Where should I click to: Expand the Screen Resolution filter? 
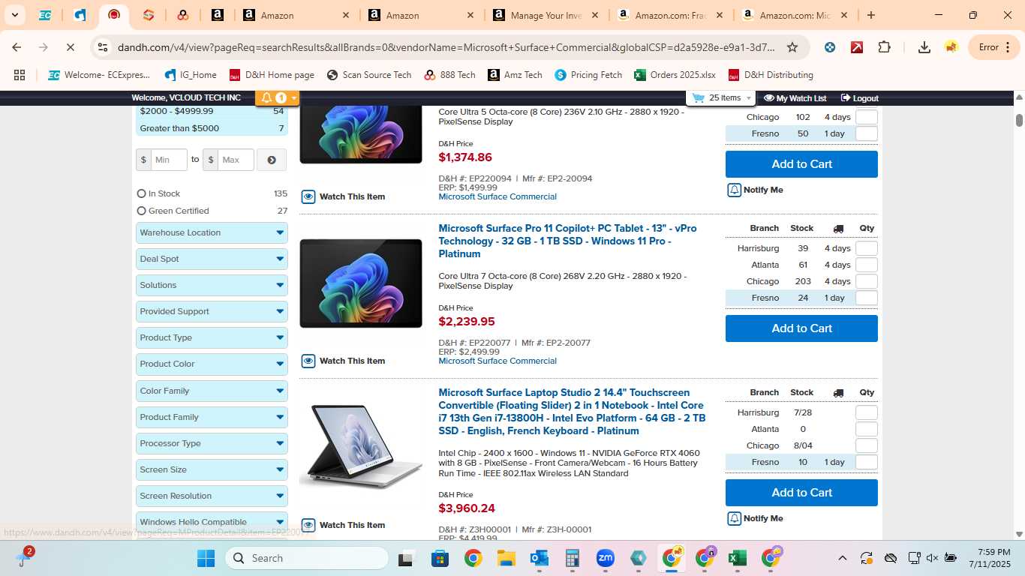point(212,496)
